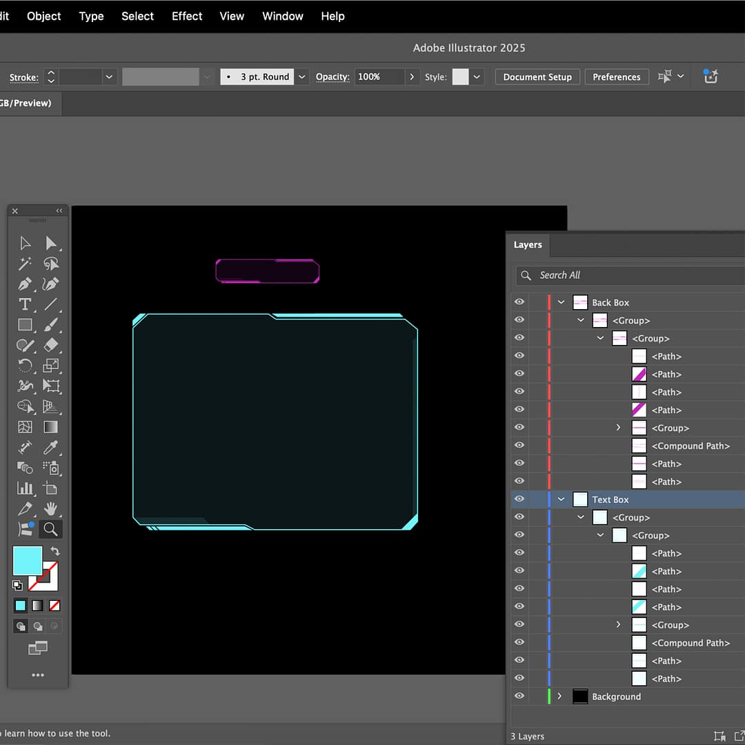The width and height of the screenshot is (745, 745).
Task: Expand the Background layer
Action: point(559,697)
